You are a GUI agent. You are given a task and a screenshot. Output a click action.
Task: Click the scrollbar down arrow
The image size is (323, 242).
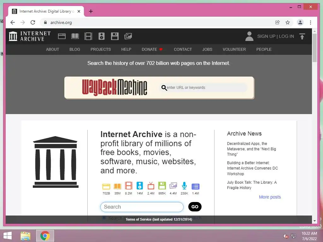pyautogui.click(x=314, y=221)
